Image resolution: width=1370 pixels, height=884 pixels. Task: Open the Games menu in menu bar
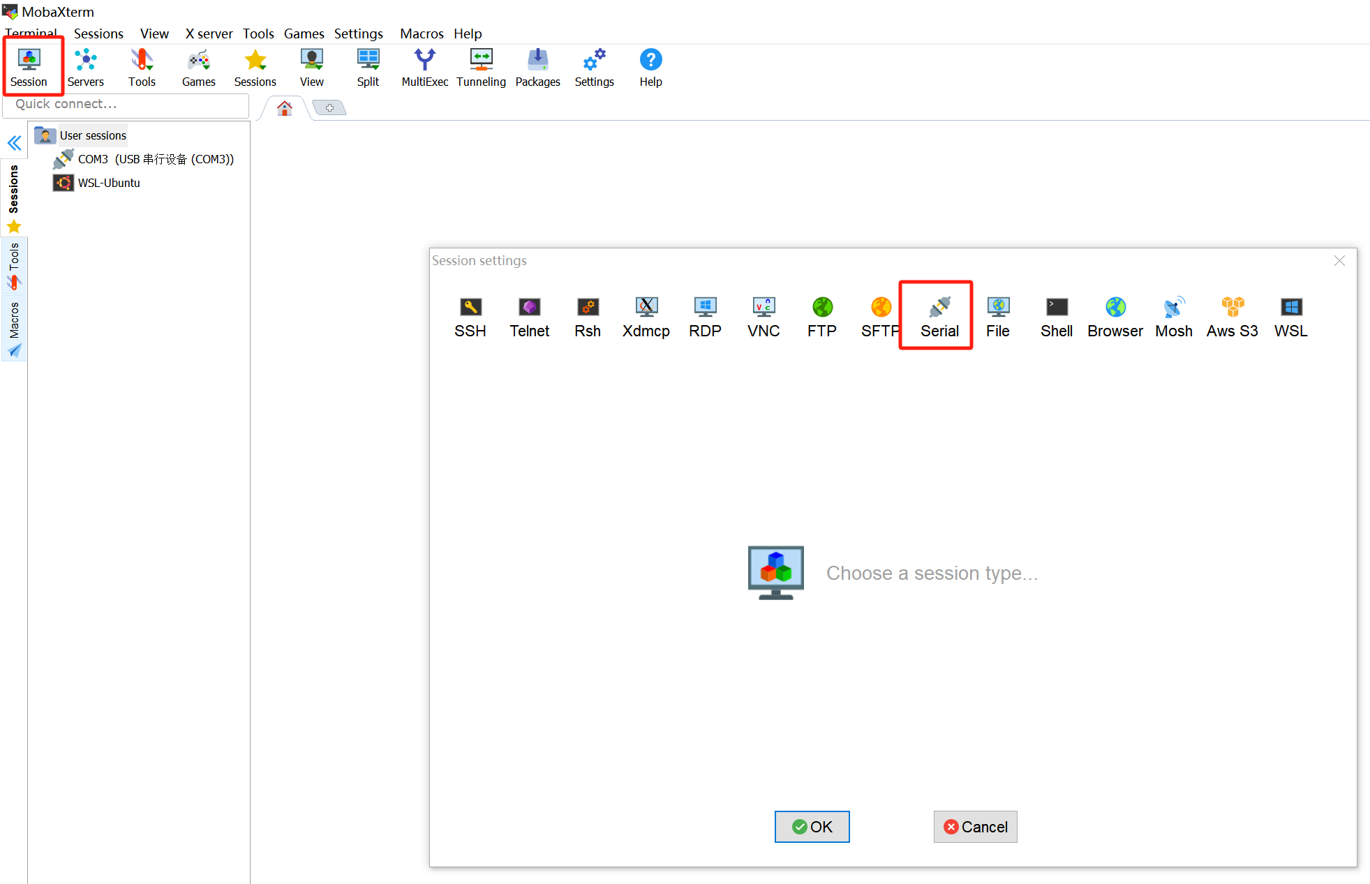[304, 33]
